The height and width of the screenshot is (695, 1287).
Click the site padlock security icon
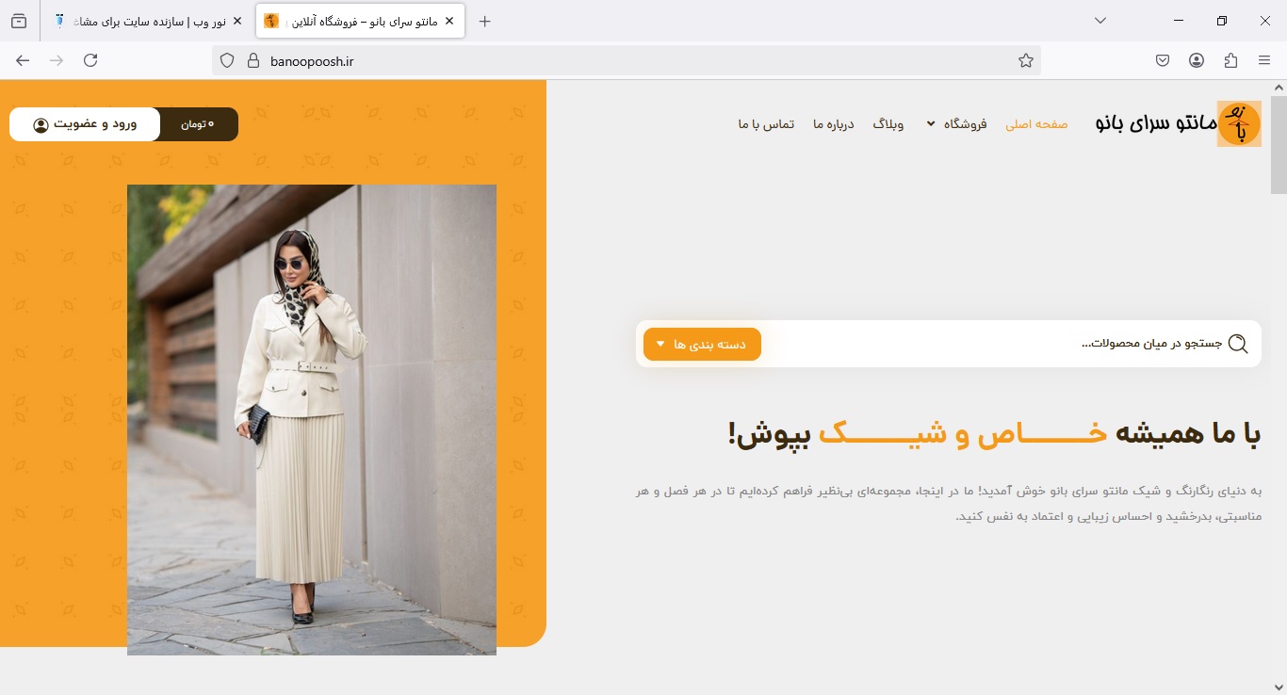tap(252, 60)
